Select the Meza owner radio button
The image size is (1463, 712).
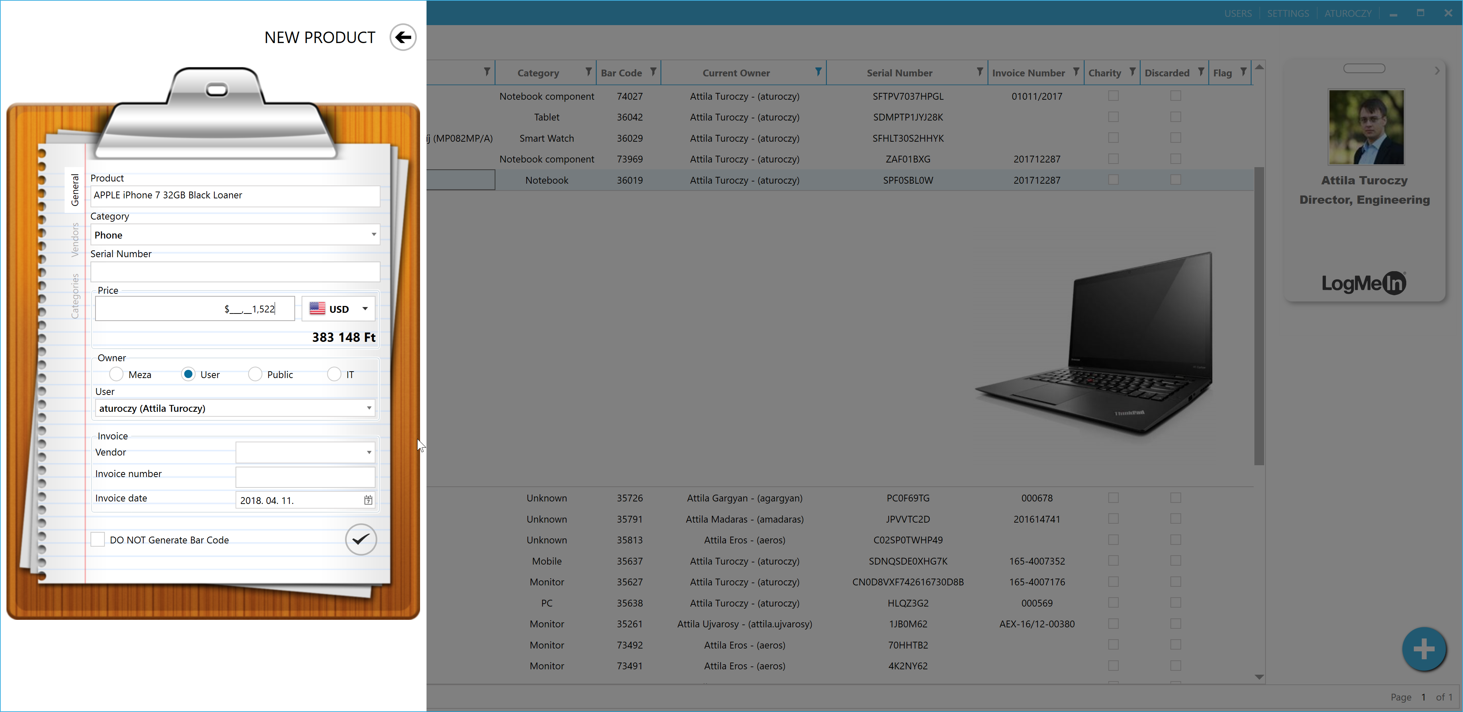coord(116,374)
